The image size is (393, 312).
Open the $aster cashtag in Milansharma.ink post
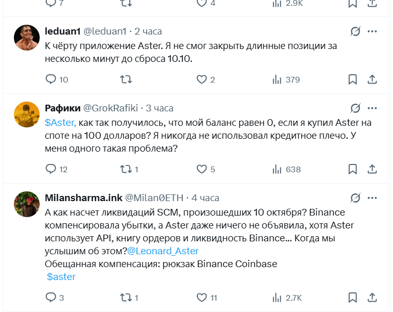(x=61, y=277)
